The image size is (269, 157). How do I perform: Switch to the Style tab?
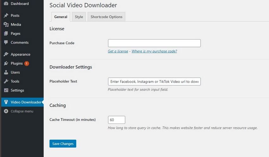pyautogui.click(x=79, y=17)
